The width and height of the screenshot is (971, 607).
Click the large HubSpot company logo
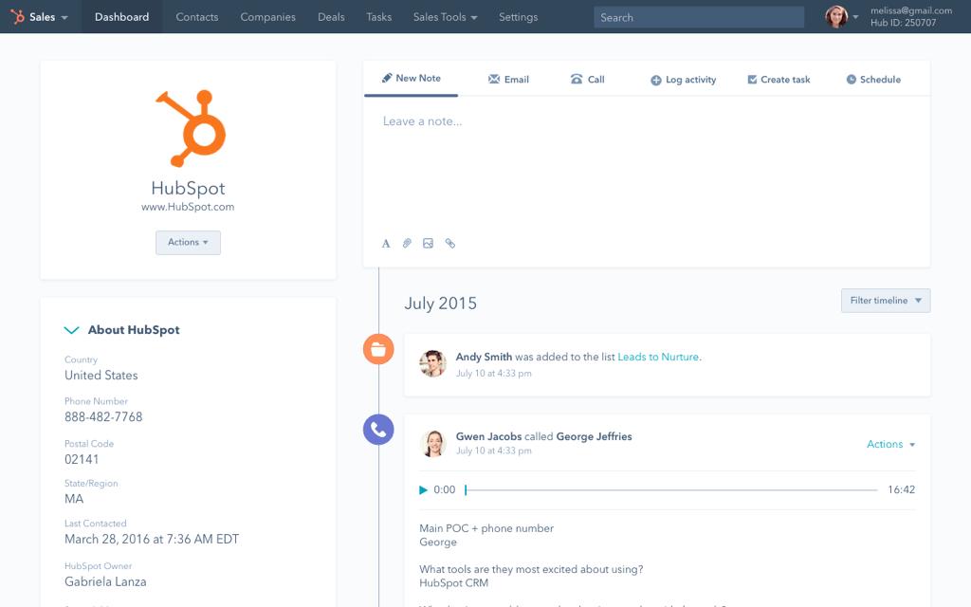coord(190,128)
